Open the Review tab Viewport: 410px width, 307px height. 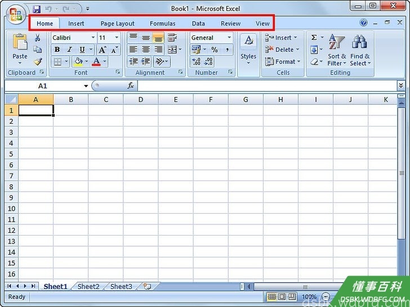click(230, 24)
